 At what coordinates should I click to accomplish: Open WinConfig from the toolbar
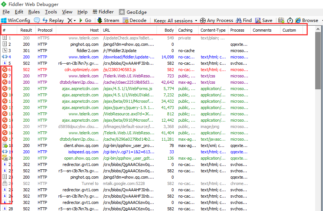16,20
